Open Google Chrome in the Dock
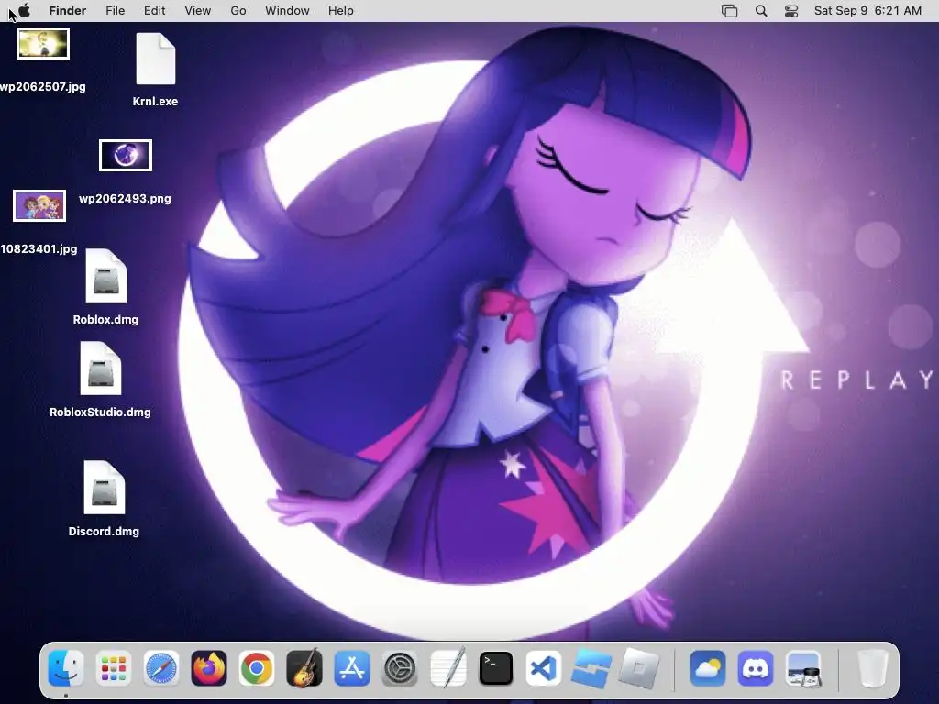The height and width of the screenshot is (704, 939). point(257,668)
